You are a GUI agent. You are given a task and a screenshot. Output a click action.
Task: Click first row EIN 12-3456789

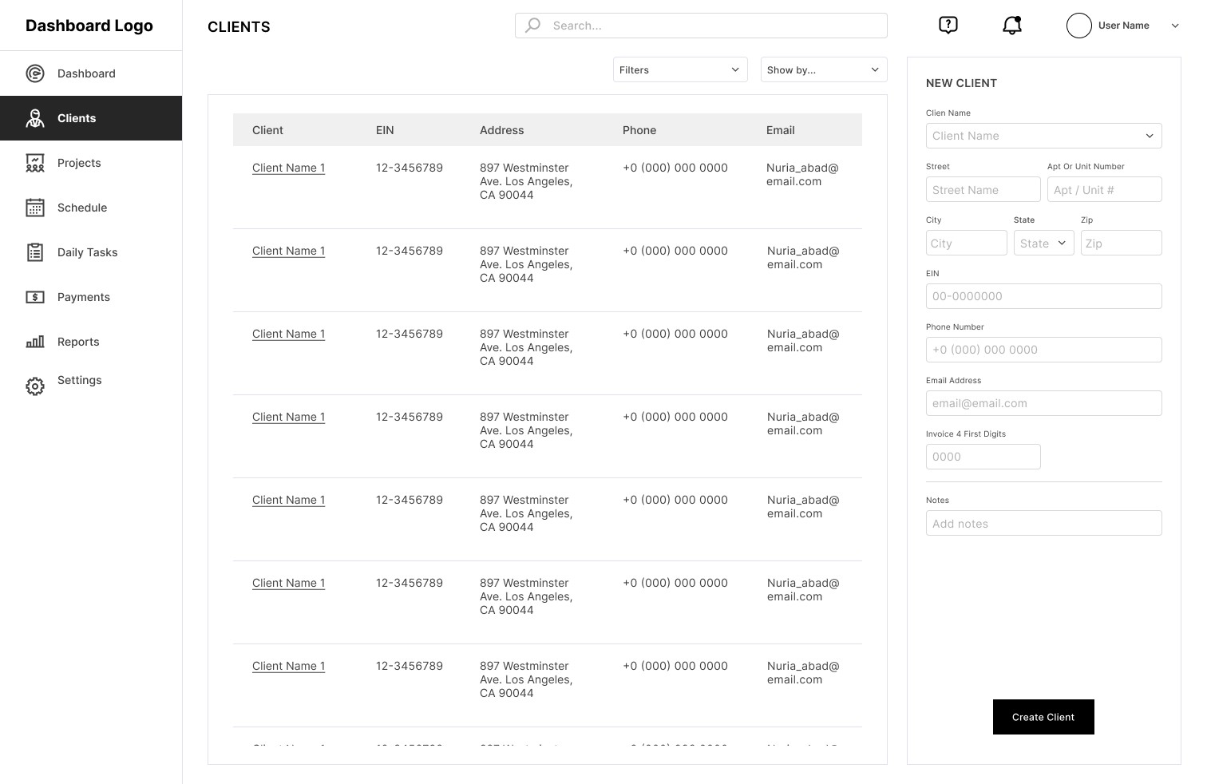tap(410, 168)
